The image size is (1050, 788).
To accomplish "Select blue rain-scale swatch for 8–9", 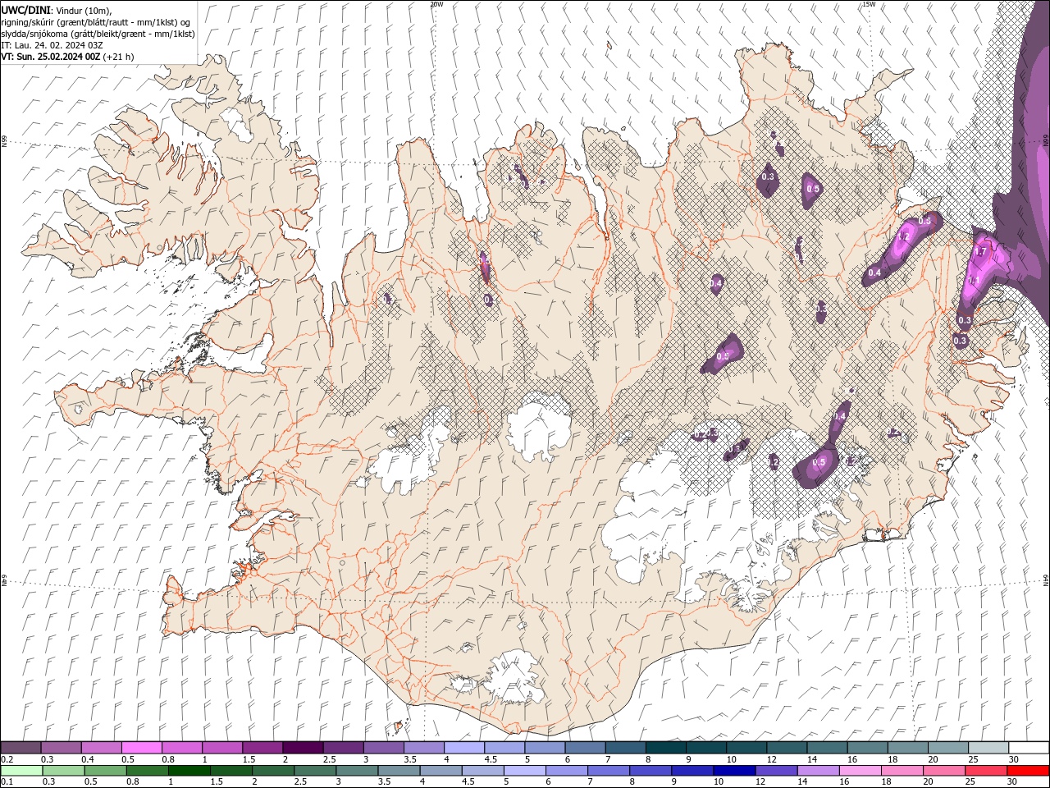I will click(650, 771).
